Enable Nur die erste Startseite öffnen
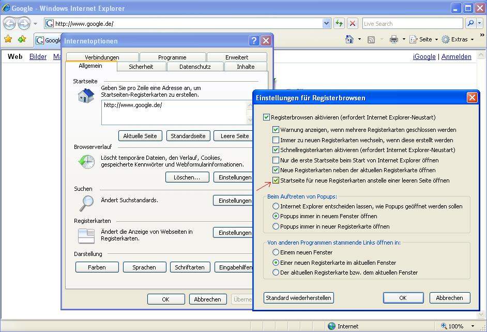 276,160
